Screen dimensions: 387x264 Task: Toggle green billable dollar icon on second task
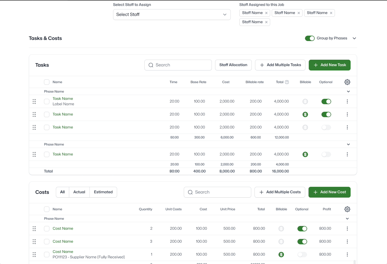305,114
